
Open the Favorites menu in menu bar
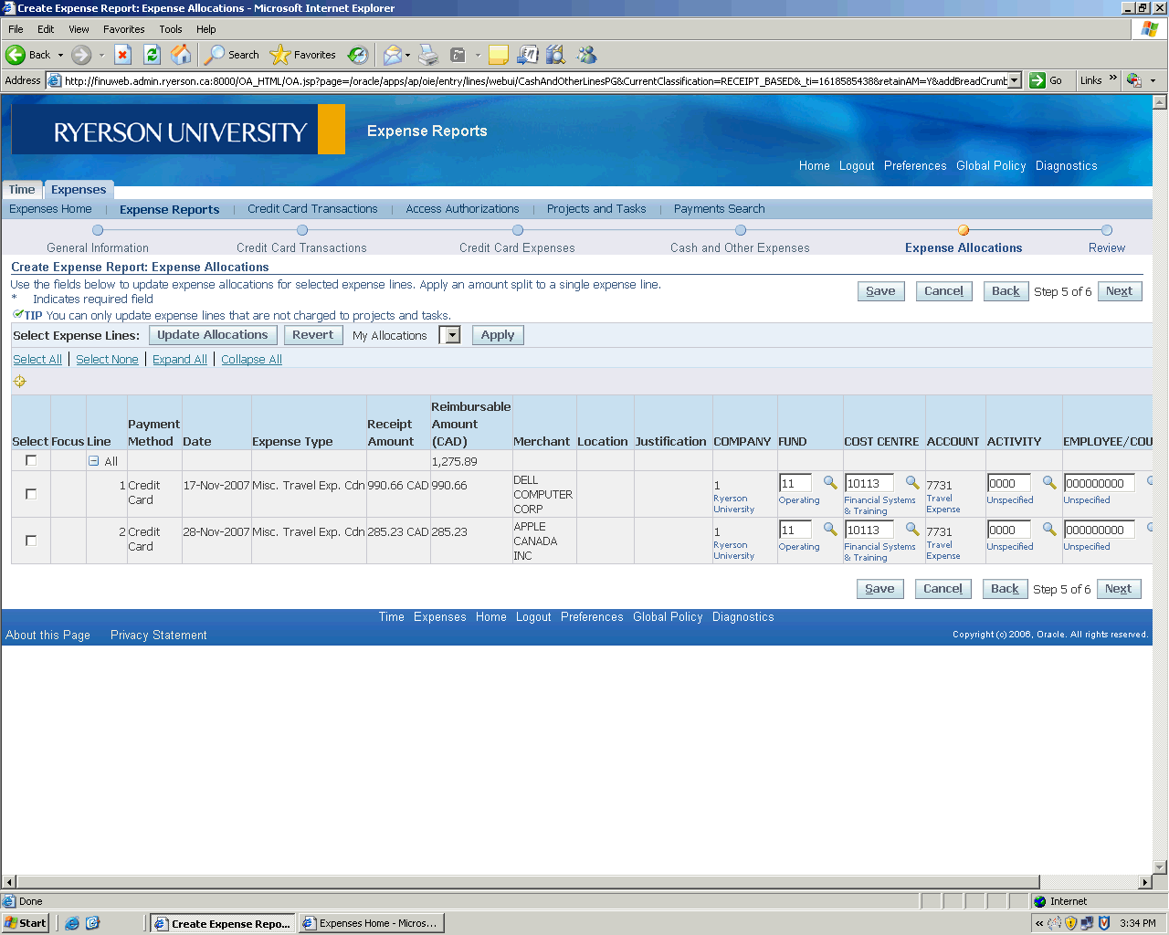point(123,29)
